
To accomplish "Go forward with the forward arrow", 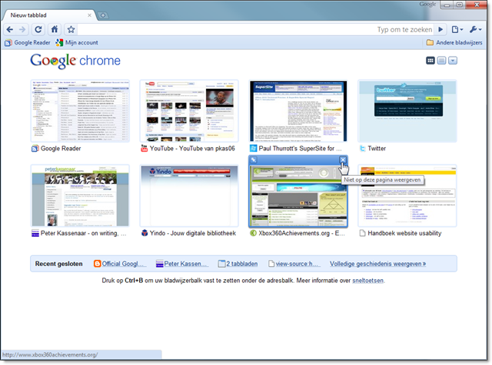I will [x=22, y=29].
